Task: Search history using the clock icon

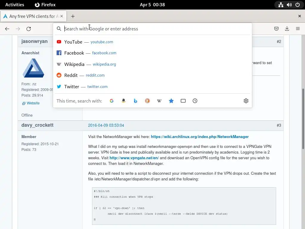Action: click(195, 101)
